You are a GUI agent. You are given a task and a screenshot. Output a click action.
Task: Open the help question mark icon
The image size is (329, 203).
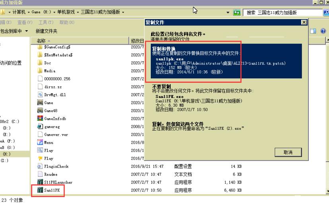(323, 31)
